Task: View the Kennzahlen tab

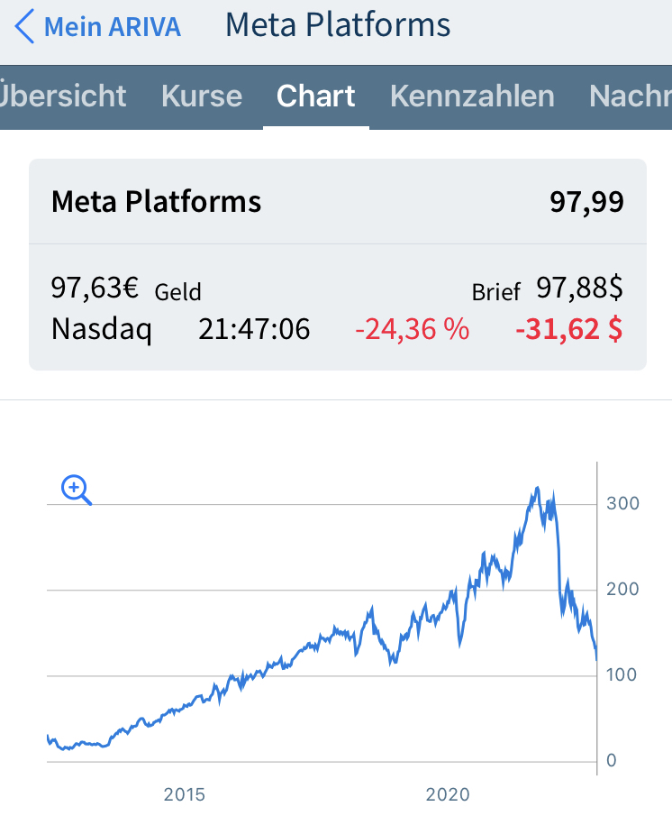Action: (472, 95)
